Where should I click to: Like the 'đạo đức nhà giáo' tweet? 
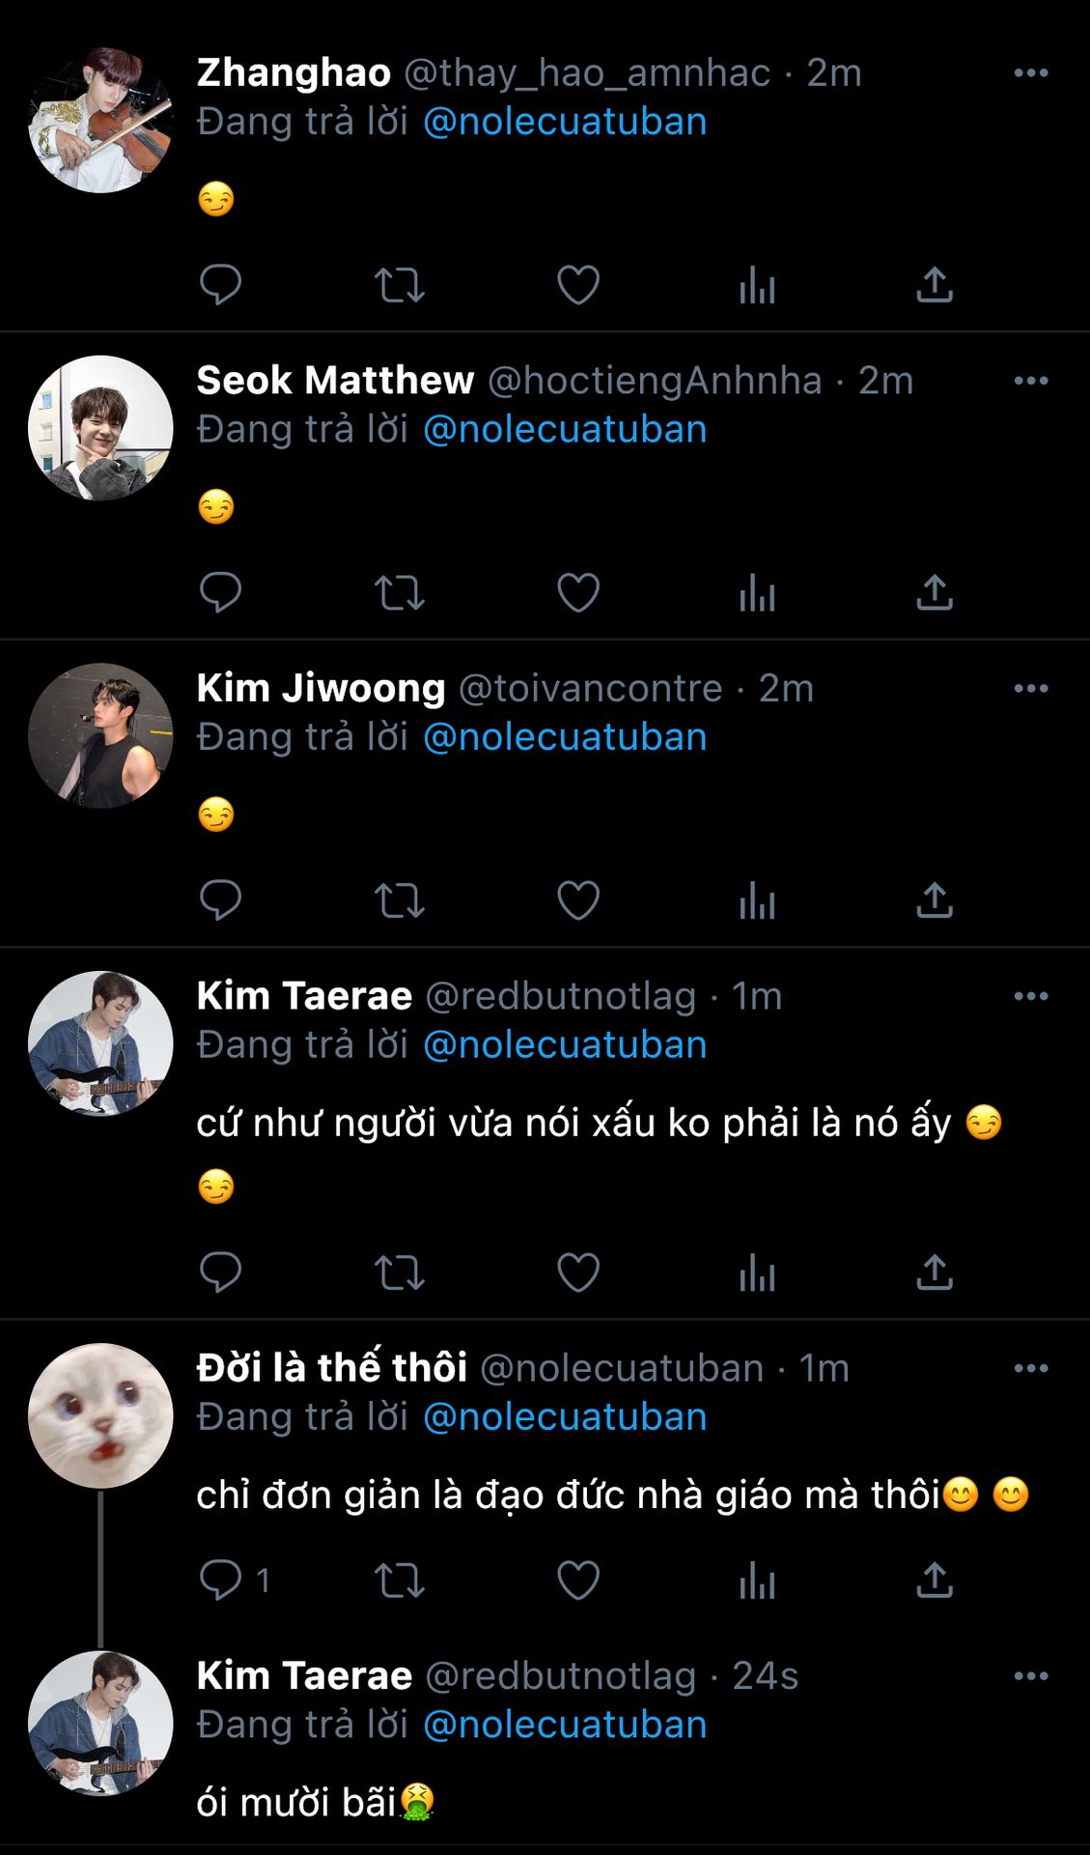[x=578, y=1581]
